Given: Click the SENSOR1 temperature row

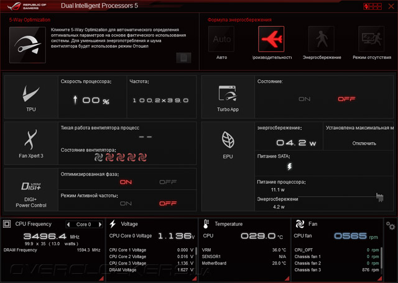Looking at the screenshot, I should pyautogui.click(x=244, y=257).
